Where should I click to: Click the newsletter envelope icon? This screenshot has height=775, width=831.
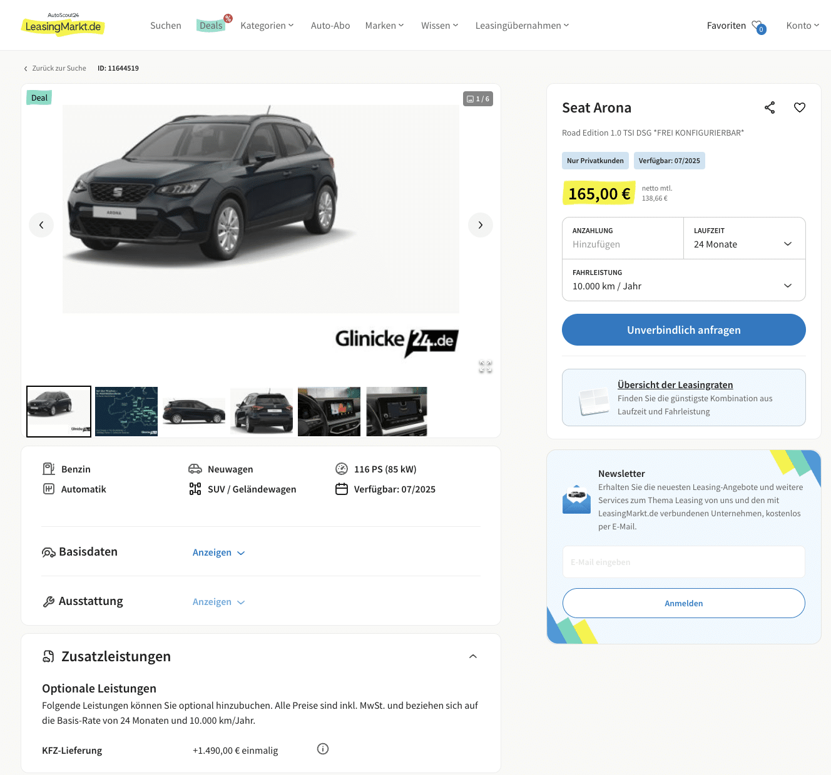point(576,499)
